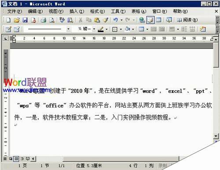Click the Cut scissors icon

point(81,20)
